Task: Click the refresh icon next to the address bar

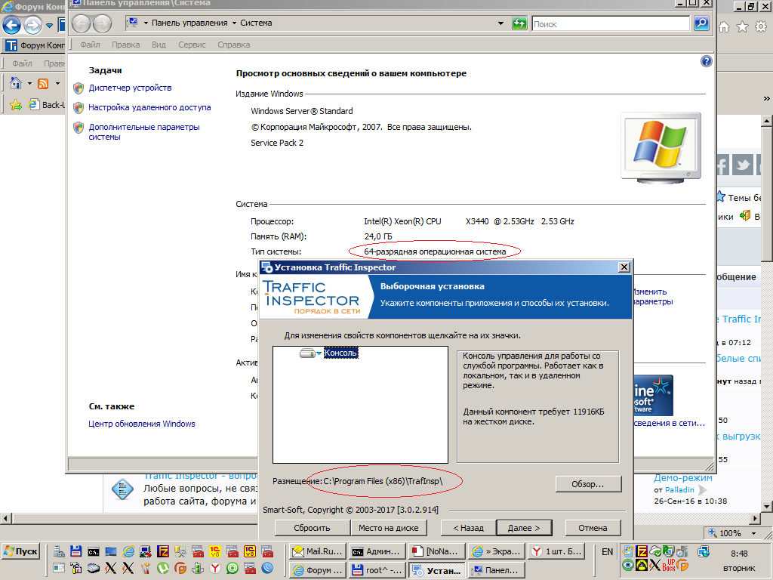Action: (x=519, y=23)
